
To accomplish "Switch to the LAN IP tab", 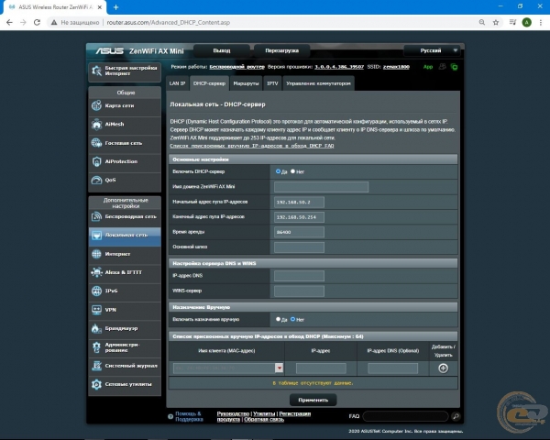I will [177, 83].
